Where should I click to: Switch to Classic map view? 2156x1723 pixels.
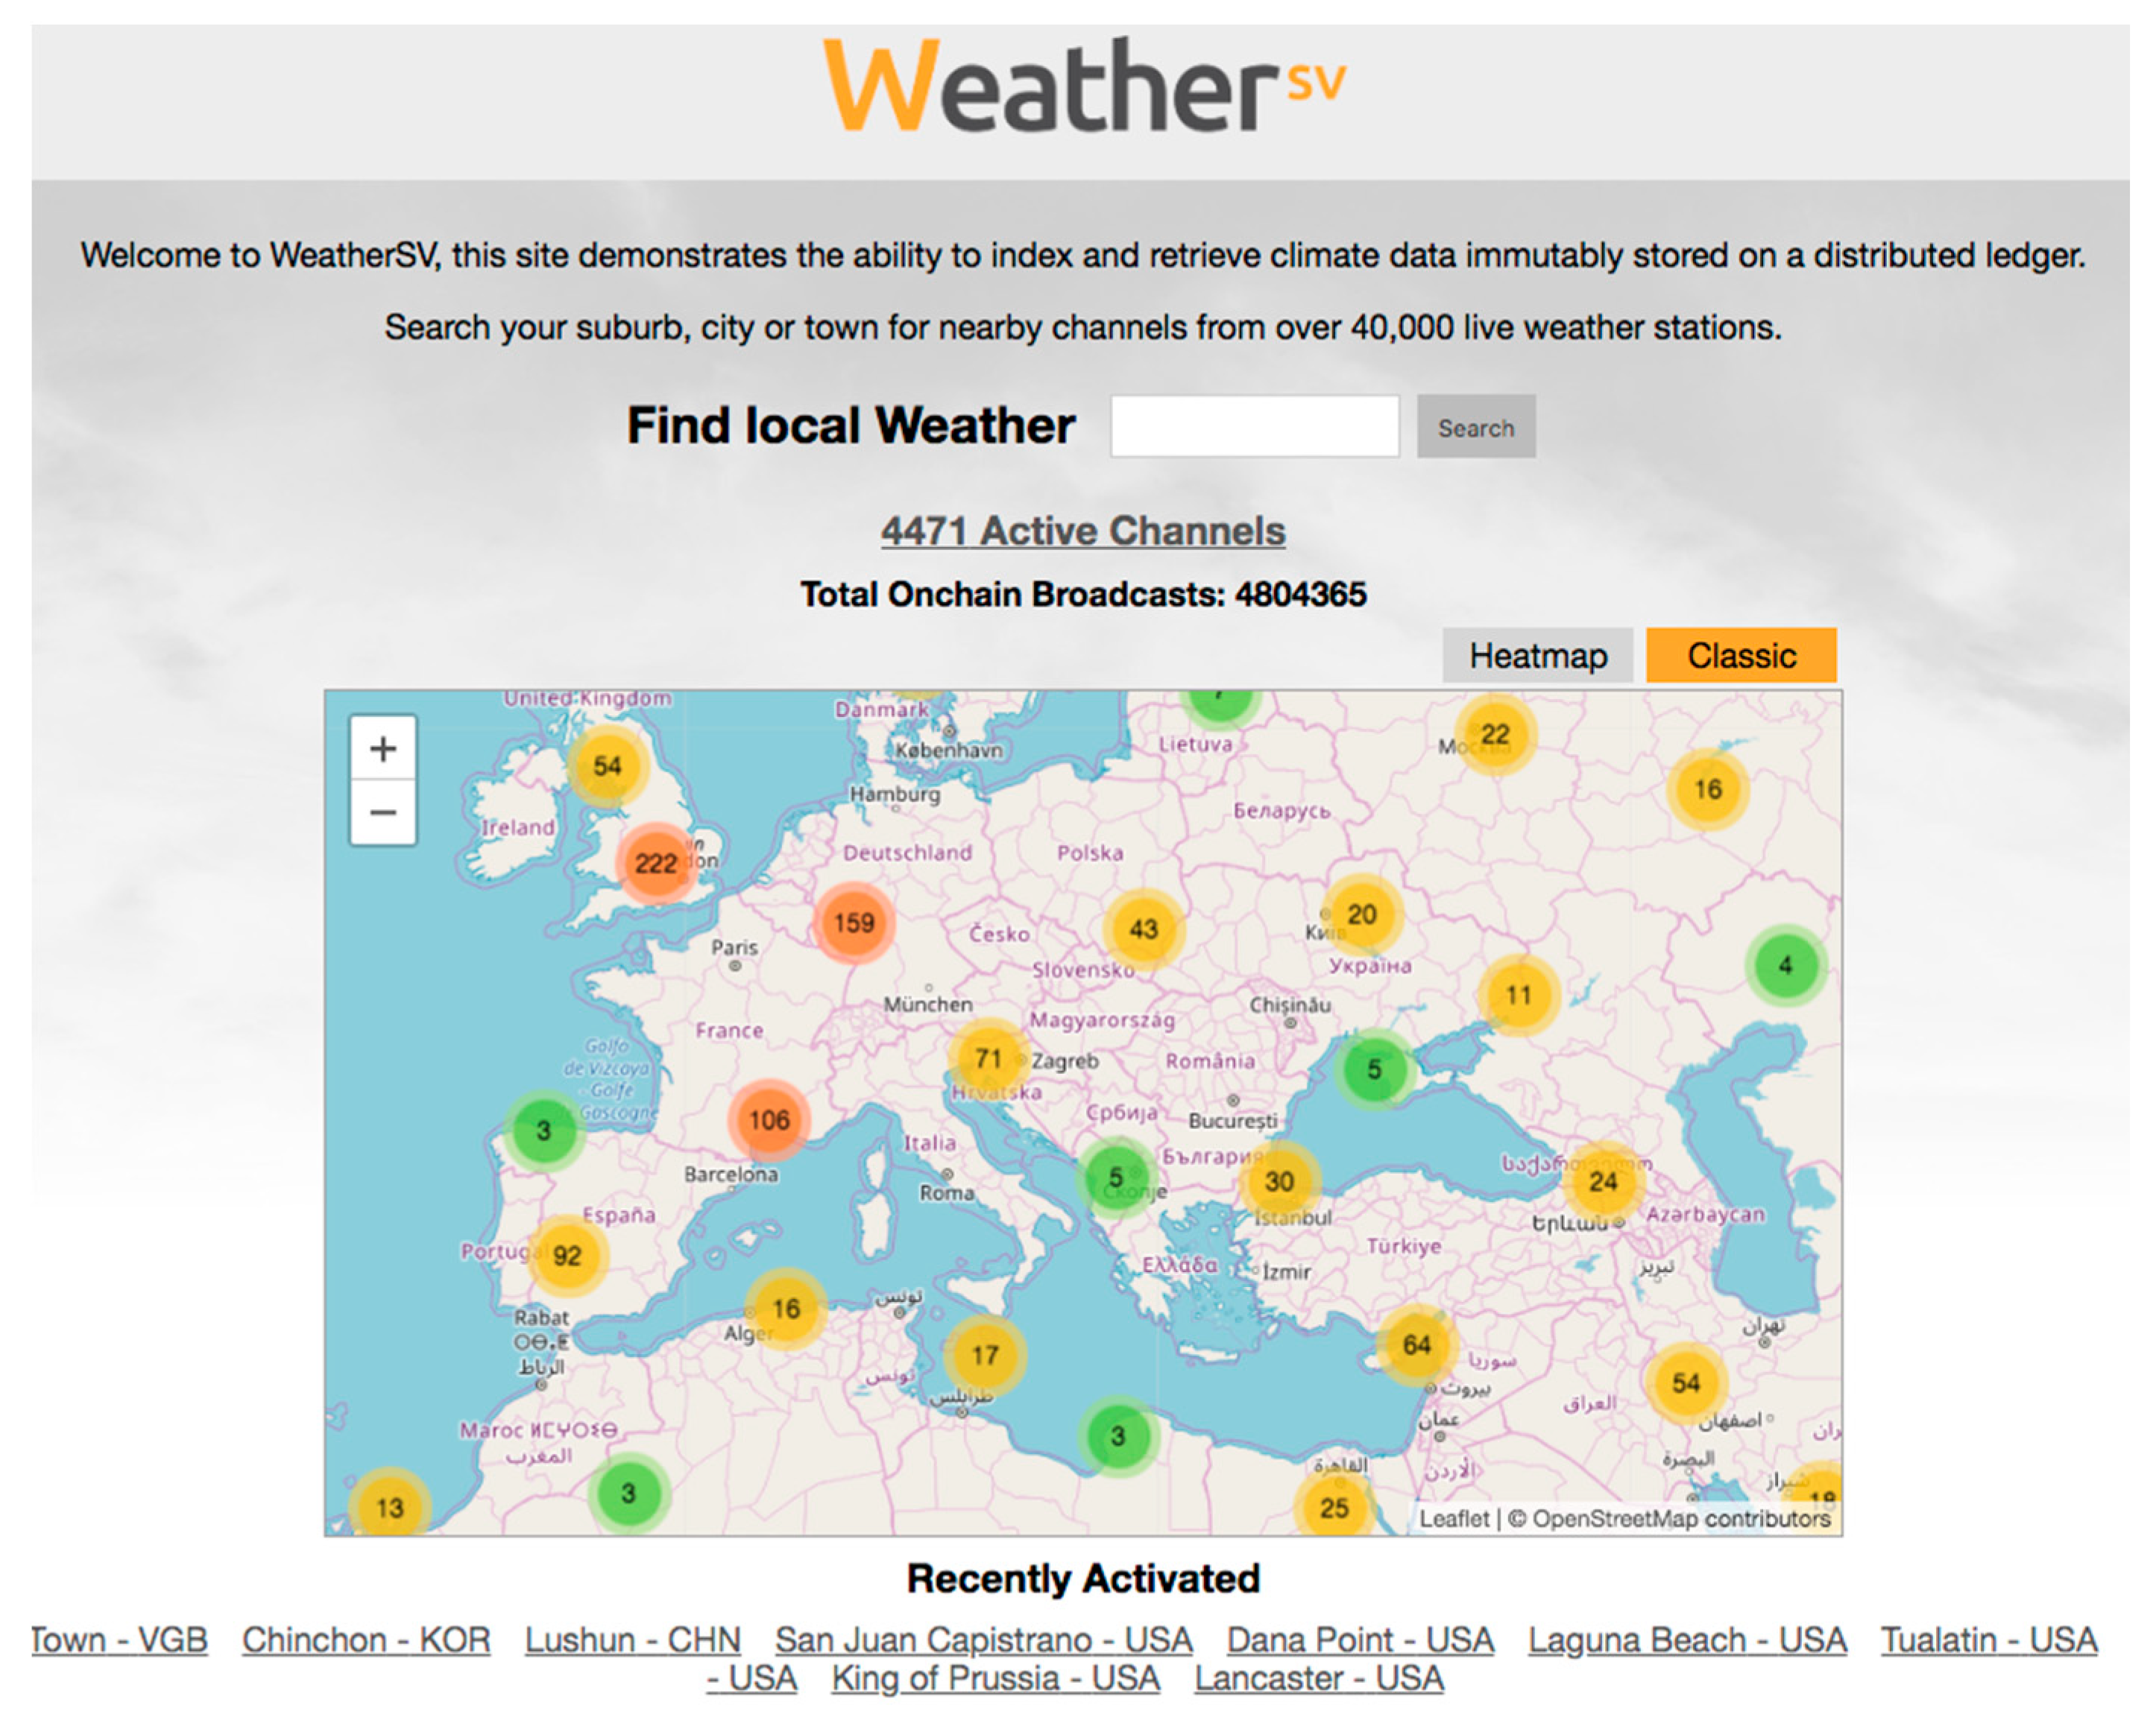pos(1742,656)
